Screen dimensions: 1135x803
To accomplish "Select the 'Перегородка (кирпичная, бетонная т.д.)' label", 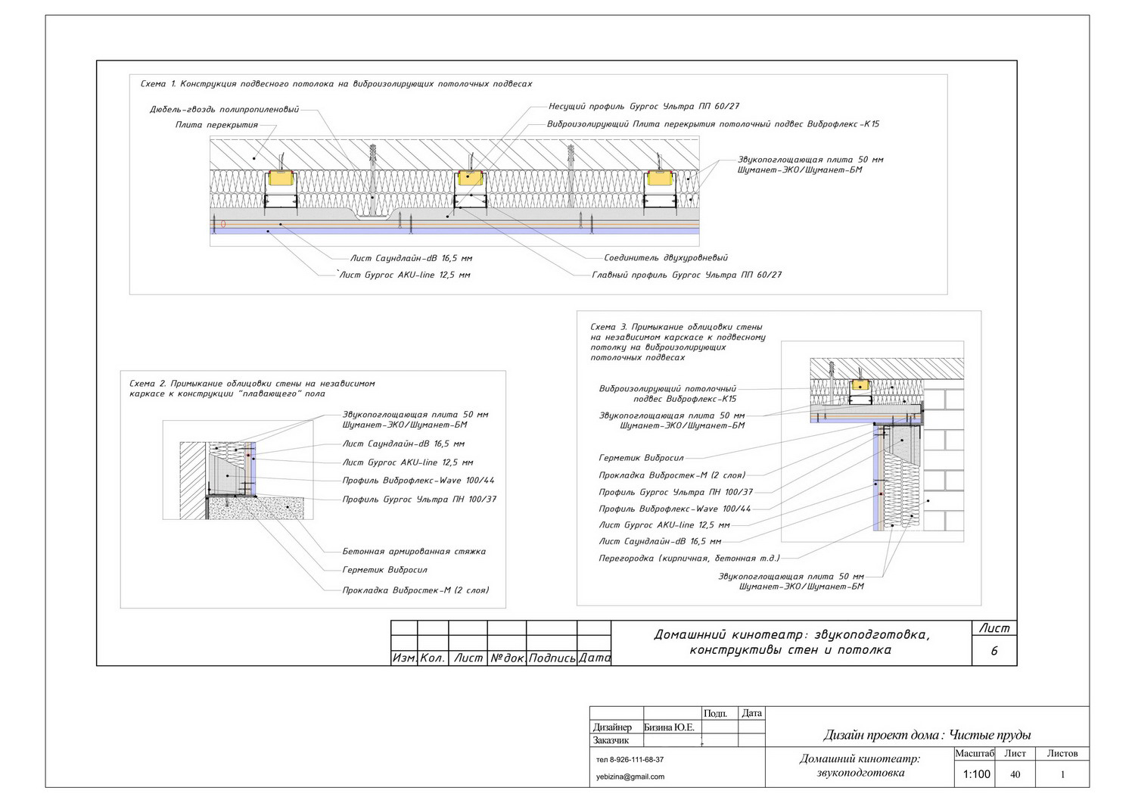I will click(689, 559).
